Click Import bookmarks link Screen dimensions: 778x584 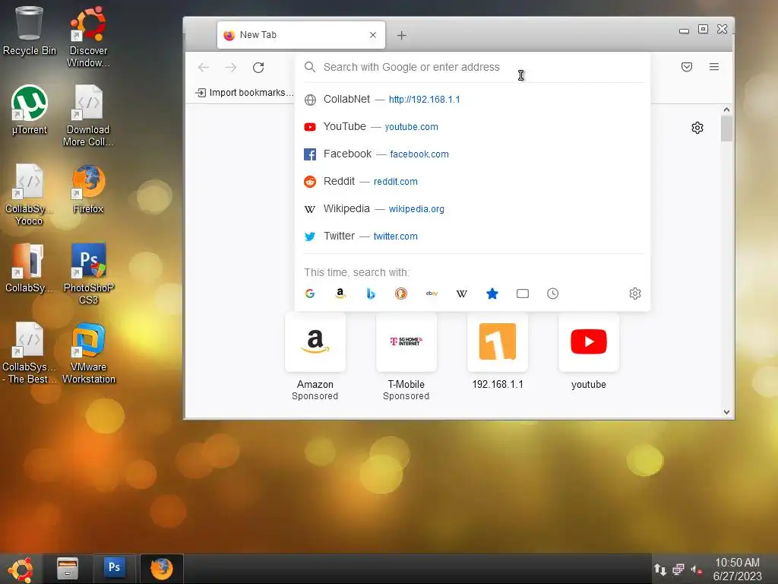(x=245, y=92)
